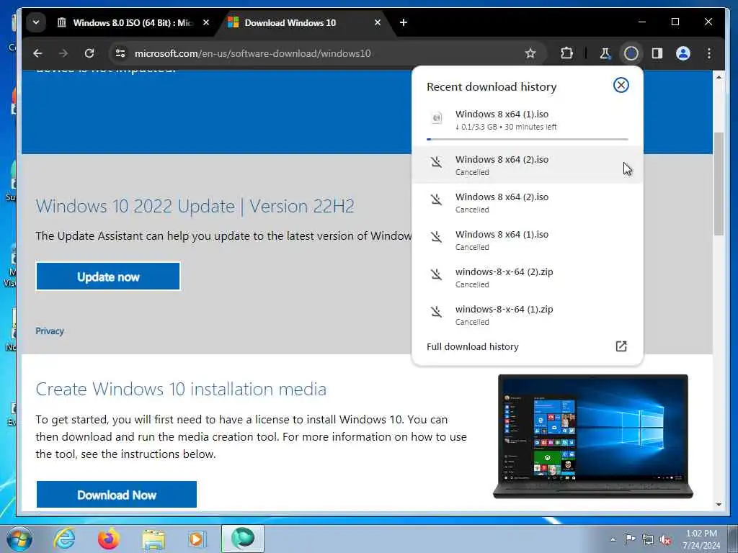The width and height of the screenshot is (738, 553).
Task: Click the active Windows 8 x64 (1).iso file icon
Action: coord(437,117)
